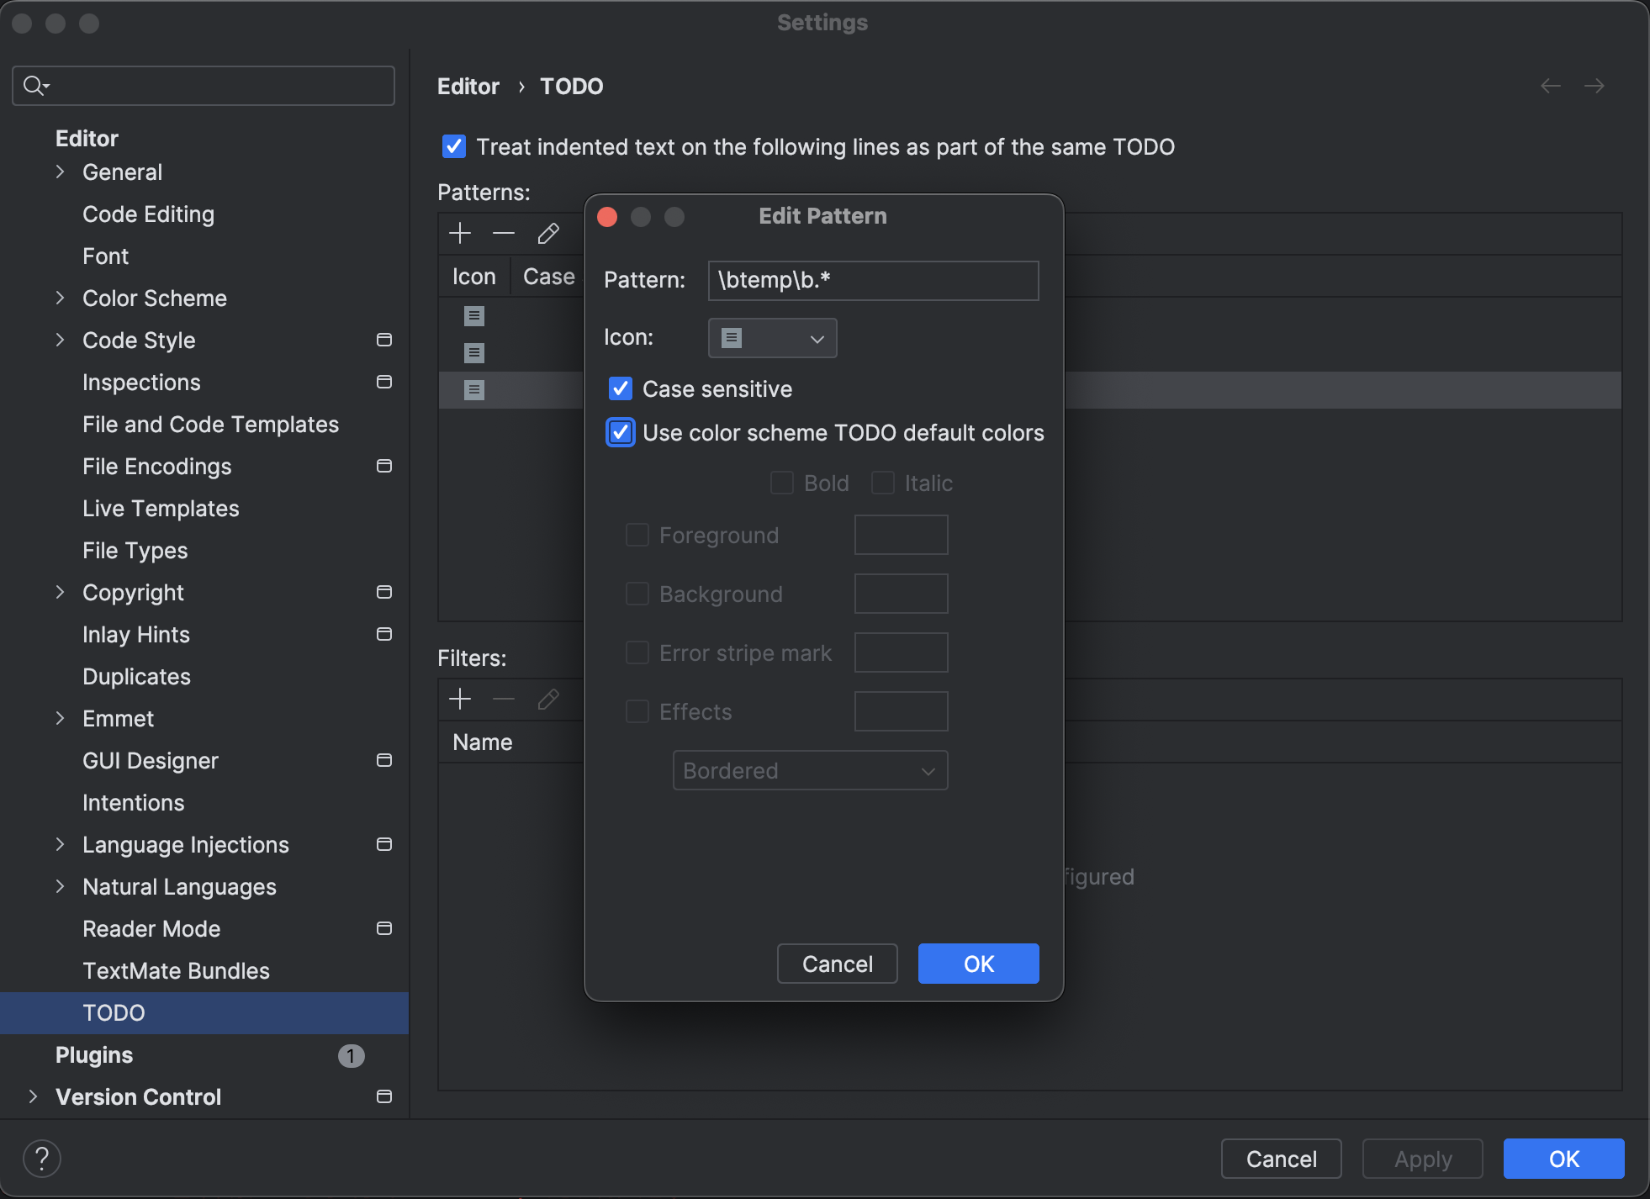Click the Inspections project-level settings icon

coord(384,382)
